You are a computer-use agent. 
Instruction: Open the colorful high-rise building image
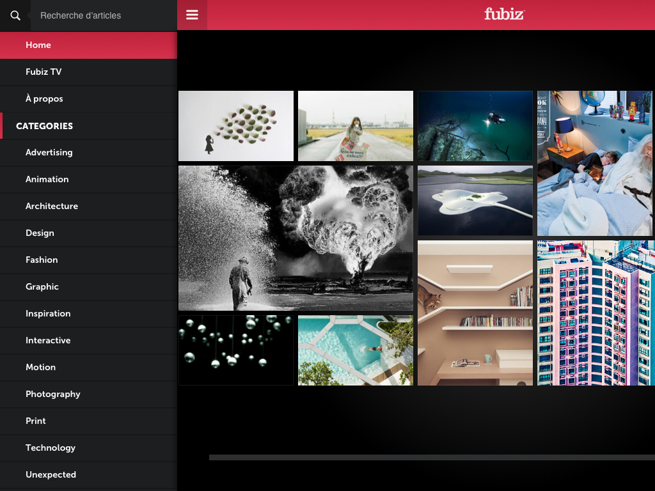[596, 313]
